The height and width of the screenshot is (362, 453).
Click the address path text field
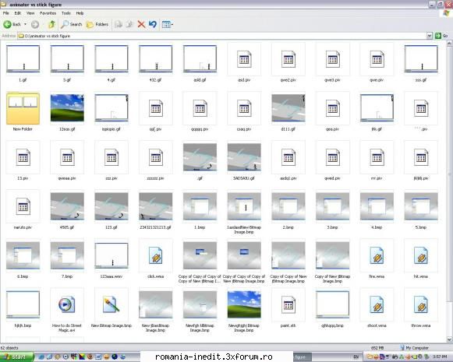point(222,36)
